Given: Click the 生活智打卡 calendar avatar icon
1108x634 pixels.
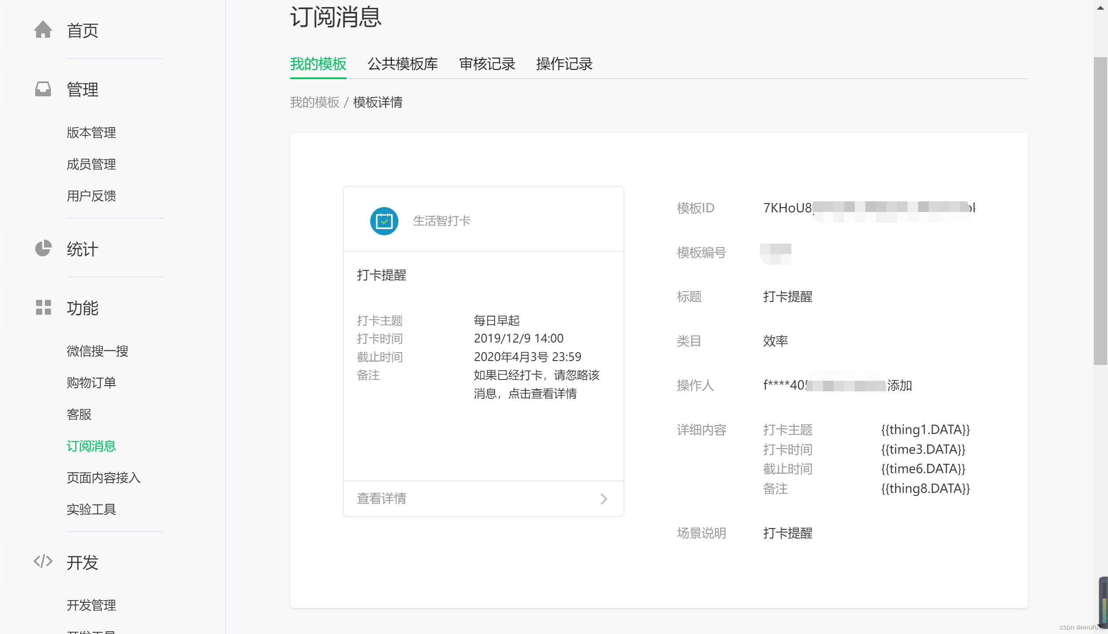Looking at the screenshot, I should point(384,221).
